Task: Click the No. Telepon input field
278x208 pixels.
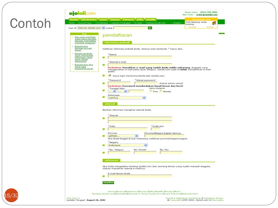Action: pos(119,152)
